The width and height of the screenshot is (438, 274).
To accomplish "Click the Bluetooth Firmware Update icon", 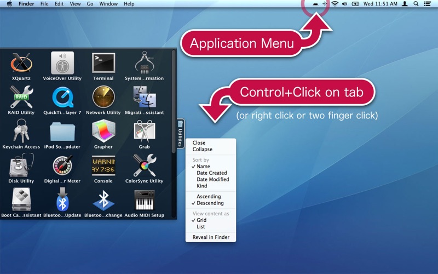I will [x=62, y=199].
